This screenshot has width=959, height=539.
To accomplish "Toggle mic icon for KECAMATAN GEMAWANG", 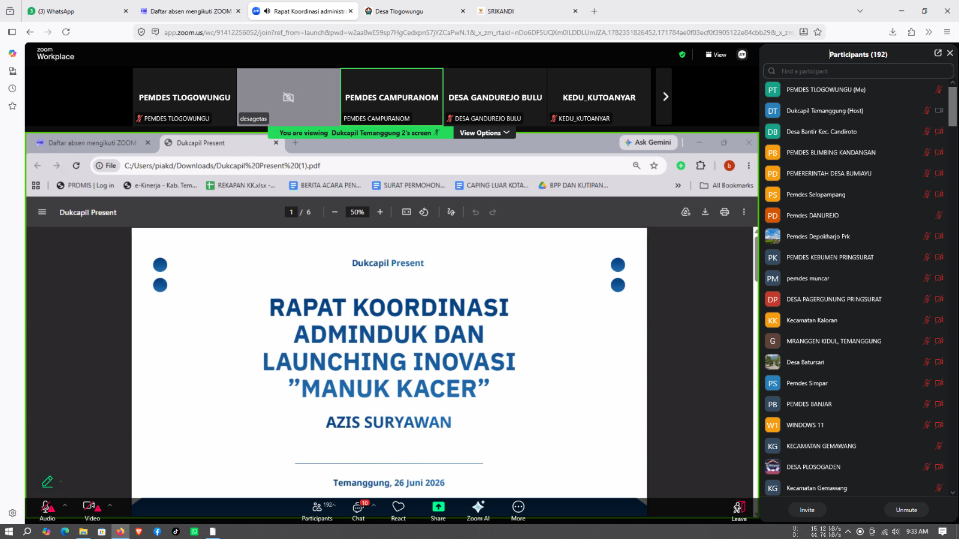I will click(x=939, y=446).
